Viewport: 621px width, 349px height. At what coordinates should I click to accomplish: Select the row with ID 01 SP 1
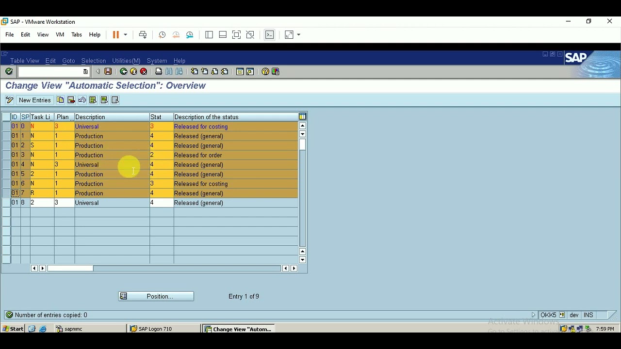click(6, 136)
